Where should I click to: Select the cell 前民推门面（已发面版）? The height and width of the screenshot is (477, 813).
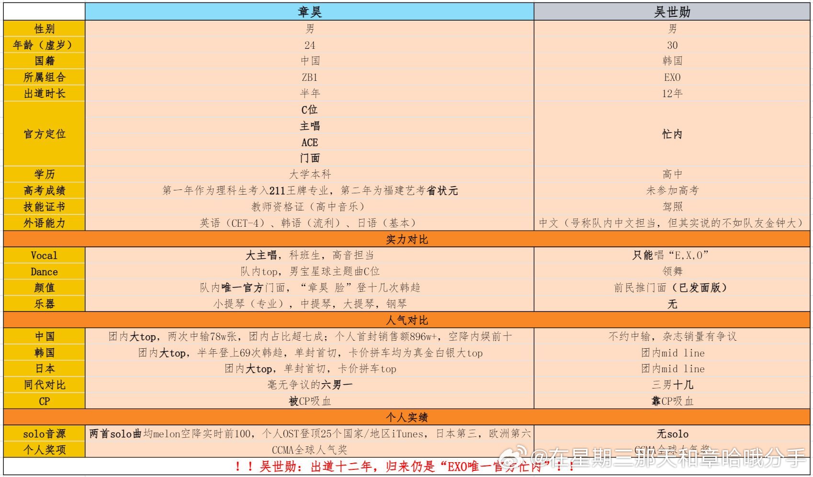[672, 288]
